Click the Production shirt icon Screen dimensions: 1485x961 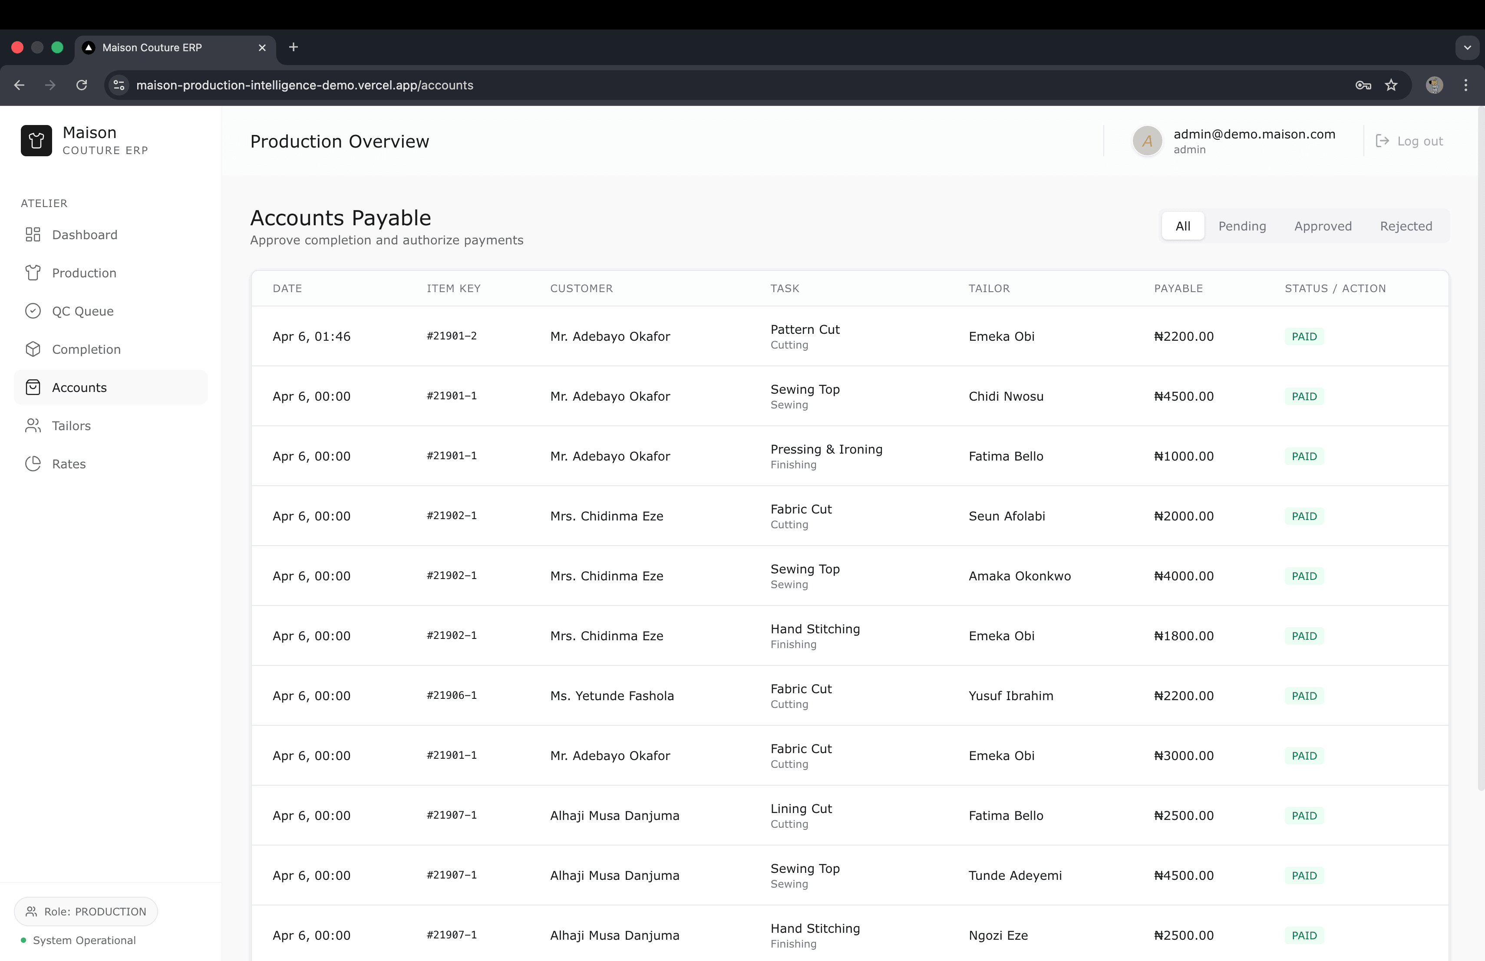(33, 273)
